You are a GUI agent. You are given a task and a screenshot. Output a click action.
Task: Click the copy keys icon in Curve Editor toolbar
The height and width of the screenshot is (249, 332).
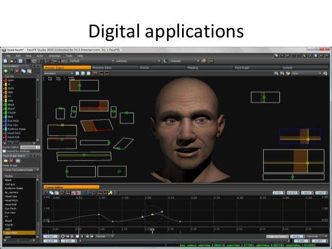tap(52, 193)
